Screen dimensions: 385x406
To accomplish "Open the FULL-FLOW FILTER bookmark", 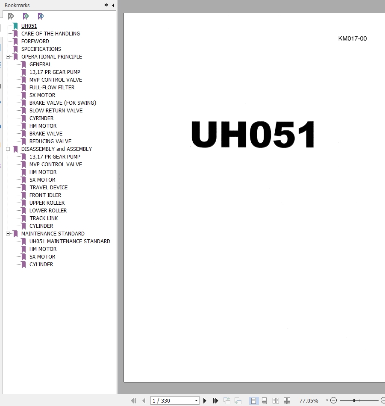I will (x=52, y=88).
